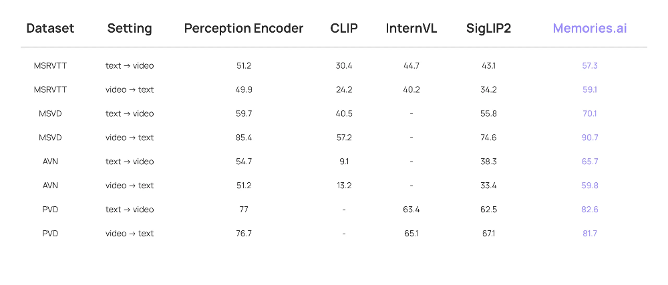Click the Setting column header
668x285 pixels.
click(x=130, y=29)
